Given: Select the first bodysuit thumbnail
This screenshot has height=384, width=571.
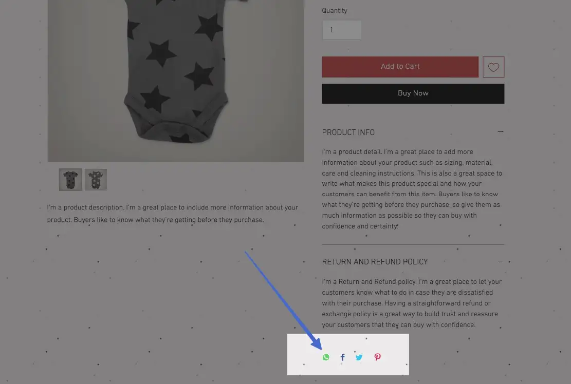Looking at the screenshot, I should 70,180.
